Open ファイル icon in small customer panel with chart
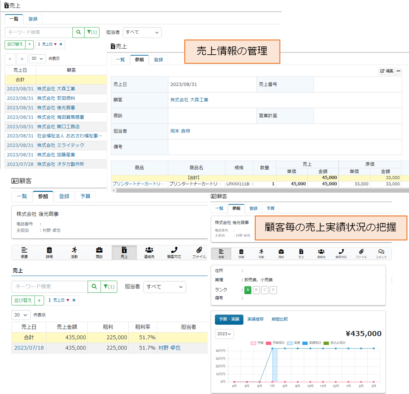Image resolution: width=409 pixels, height=394 pixels. [361, 253]
